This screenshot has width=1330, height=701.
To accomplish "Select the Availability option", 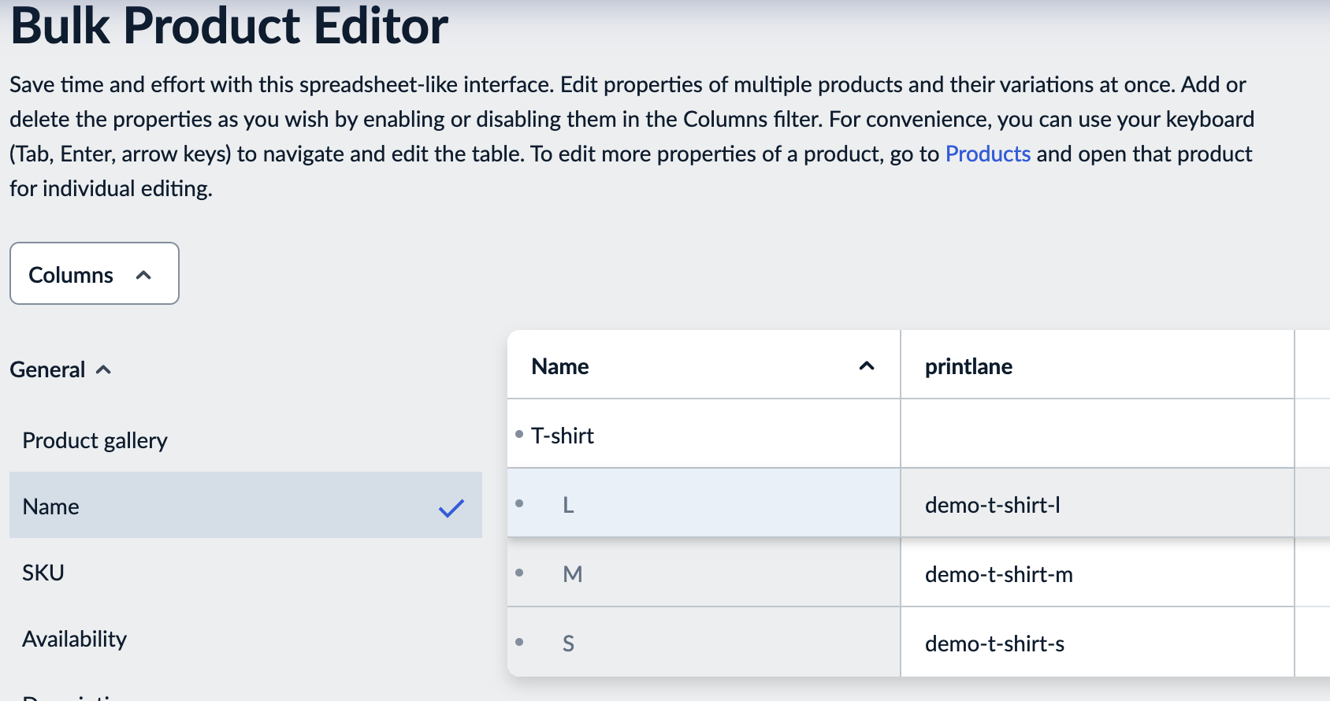I will (74, 639).
